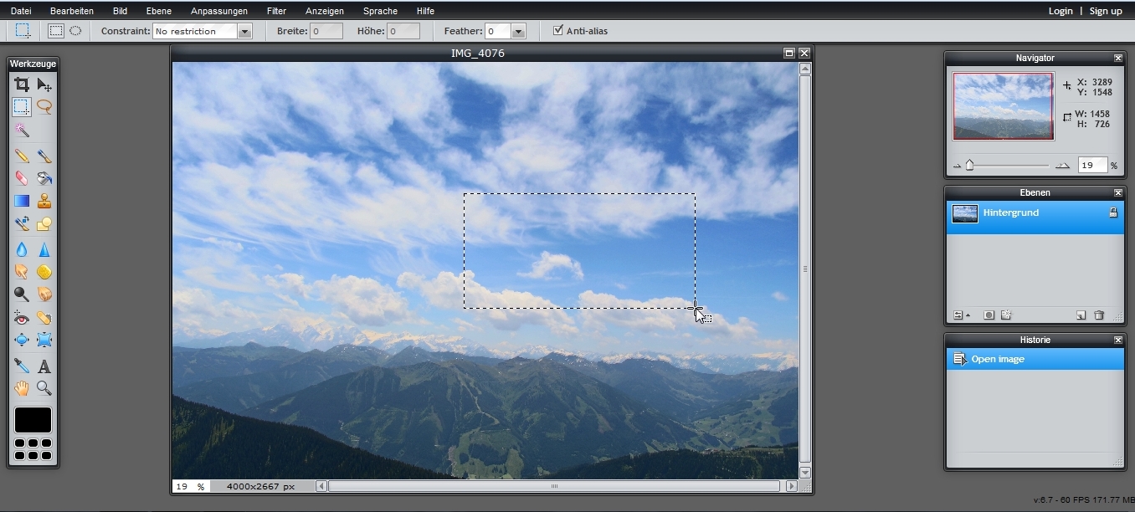
Task: Select the Clone Stamp tool
Action: [44, 201]
